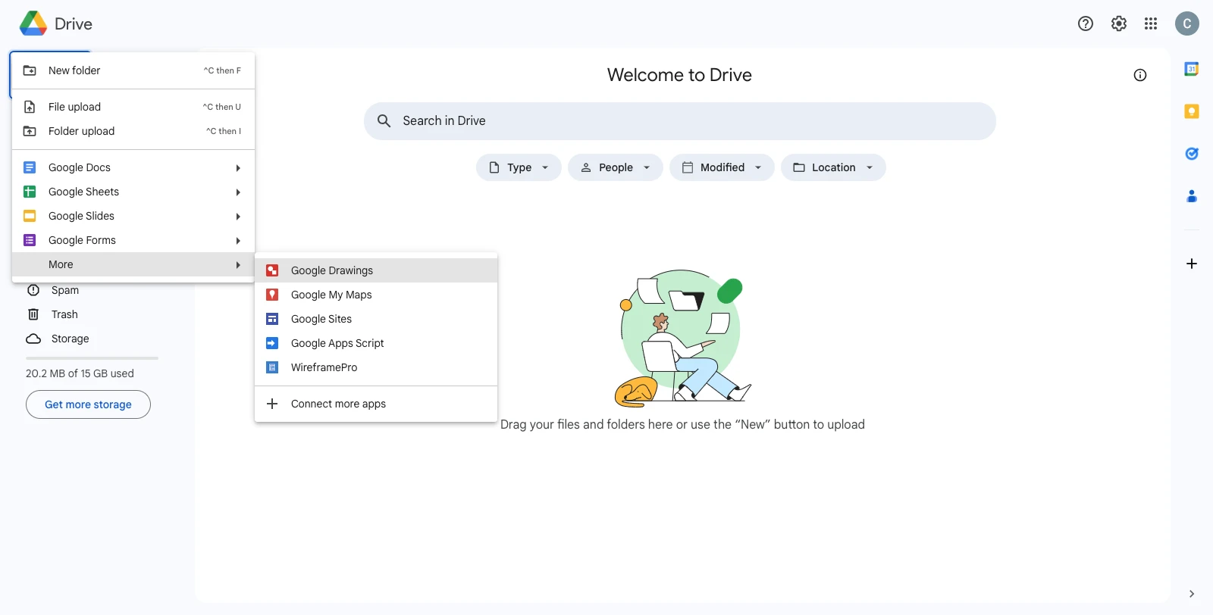Click the Storage cloud icon in the sidebar
Image resolution: width=1213 pixels, height=615 pixels.
[x=33, y=339]
